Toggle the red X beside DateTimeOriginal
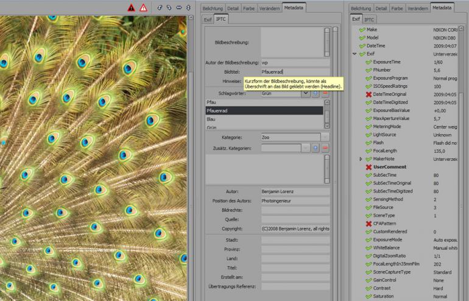Screen dimensions: 469x301 (368, 94)
